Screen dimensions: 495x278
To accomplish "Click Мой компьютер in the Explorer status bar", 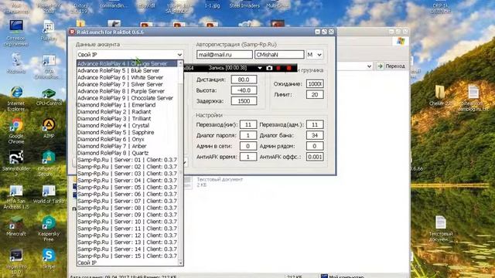I will 342,276.
